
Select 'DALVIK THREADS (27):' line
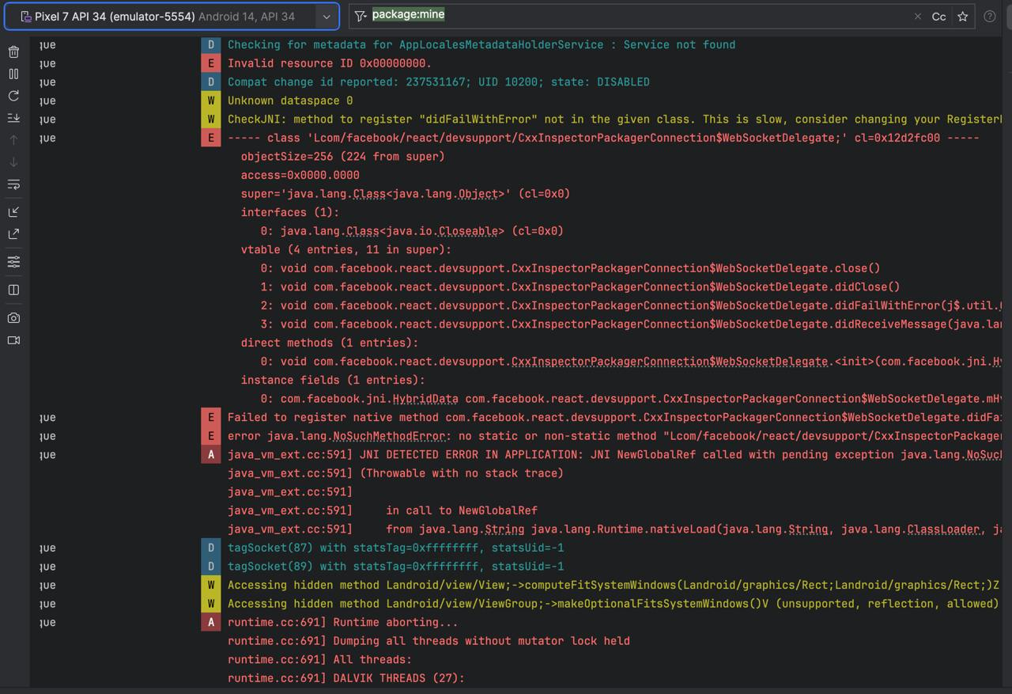[346, 678]
